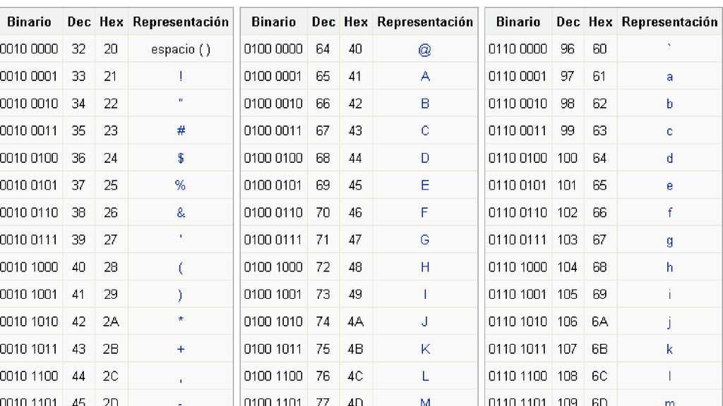Image resolution: width=723 pixels, height=406 pixels.
Task: Click the uppercase D link
Action: pos(425,158)
